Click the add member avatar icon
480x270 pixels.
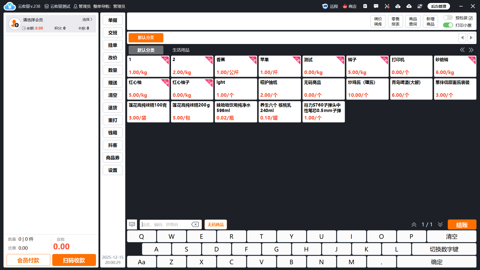pyautogui.click(x=15, y=24)
